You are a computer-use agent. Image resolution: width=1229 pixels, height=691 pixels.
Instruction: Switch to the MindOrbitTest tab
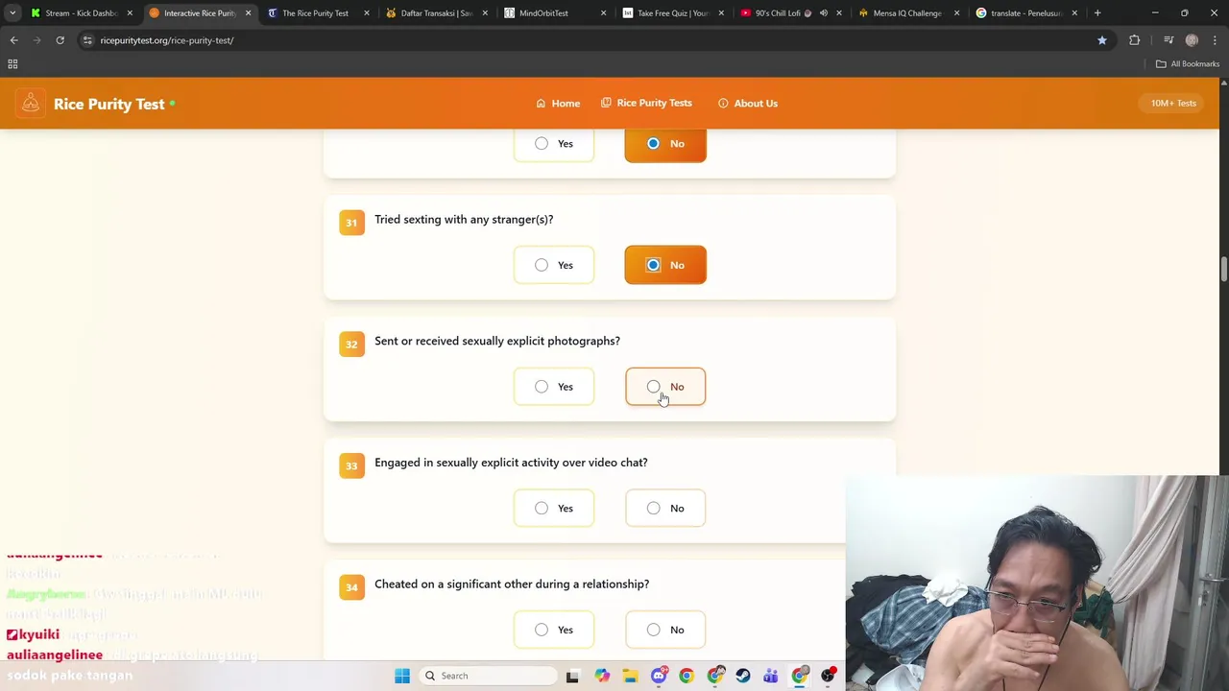(x=553, y=13)
